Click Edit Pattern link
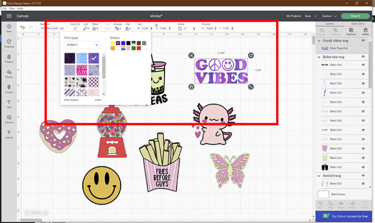Viewport: 375px width, 223px height. tap(71, 100)
